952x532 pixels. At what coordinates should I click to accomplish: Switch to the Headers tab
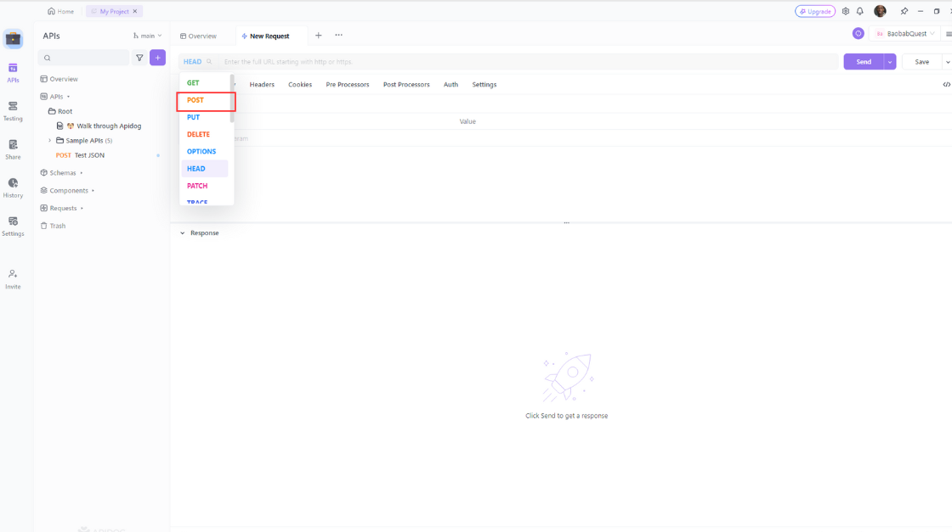pyautogui.click(x=262, y=84)
